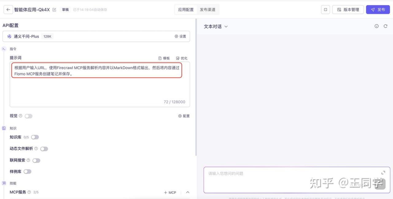393x199 pixels.
Task: Open 版本管理
Action: 348,10
